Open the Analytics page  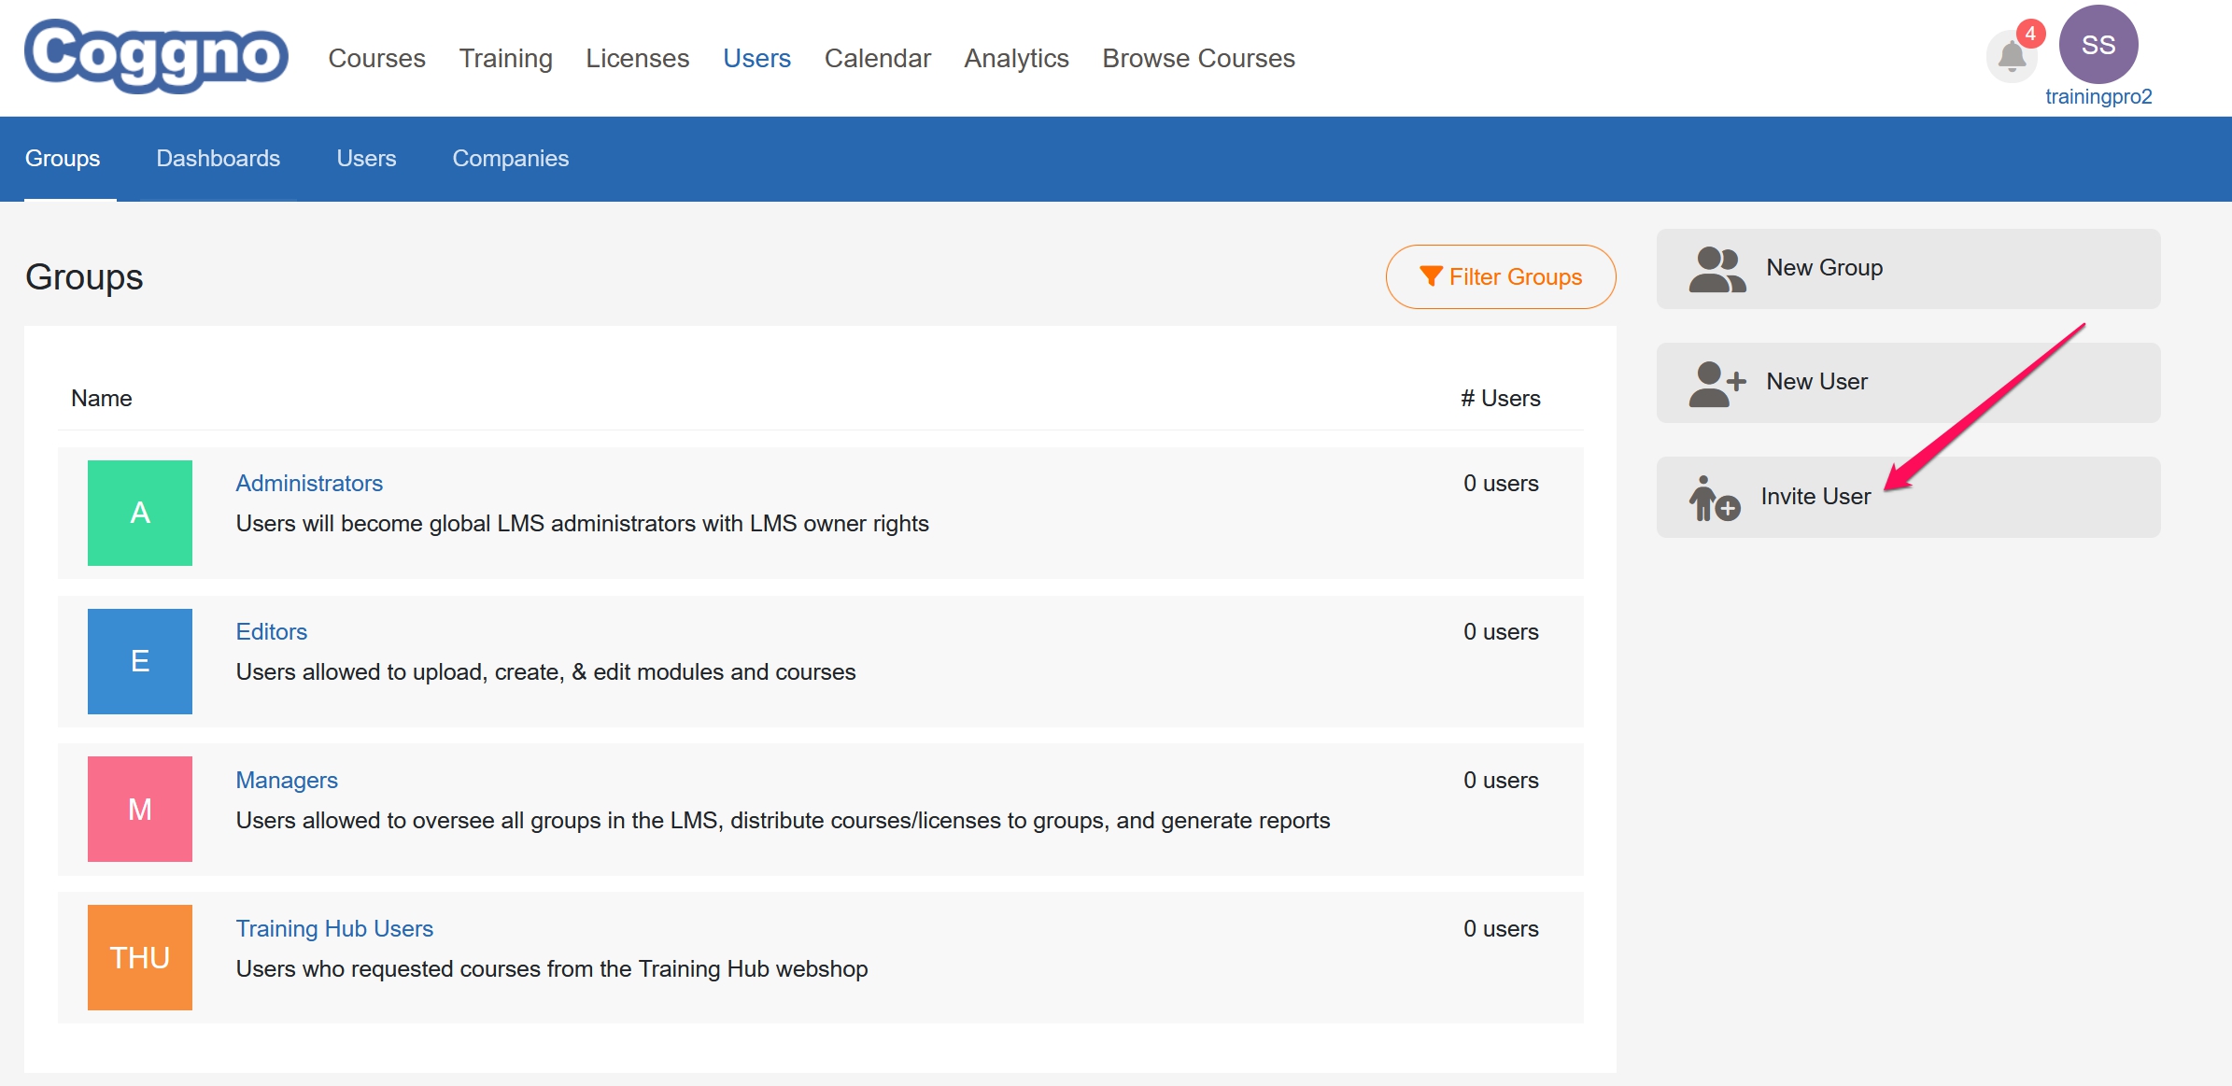click(1016, 58)
